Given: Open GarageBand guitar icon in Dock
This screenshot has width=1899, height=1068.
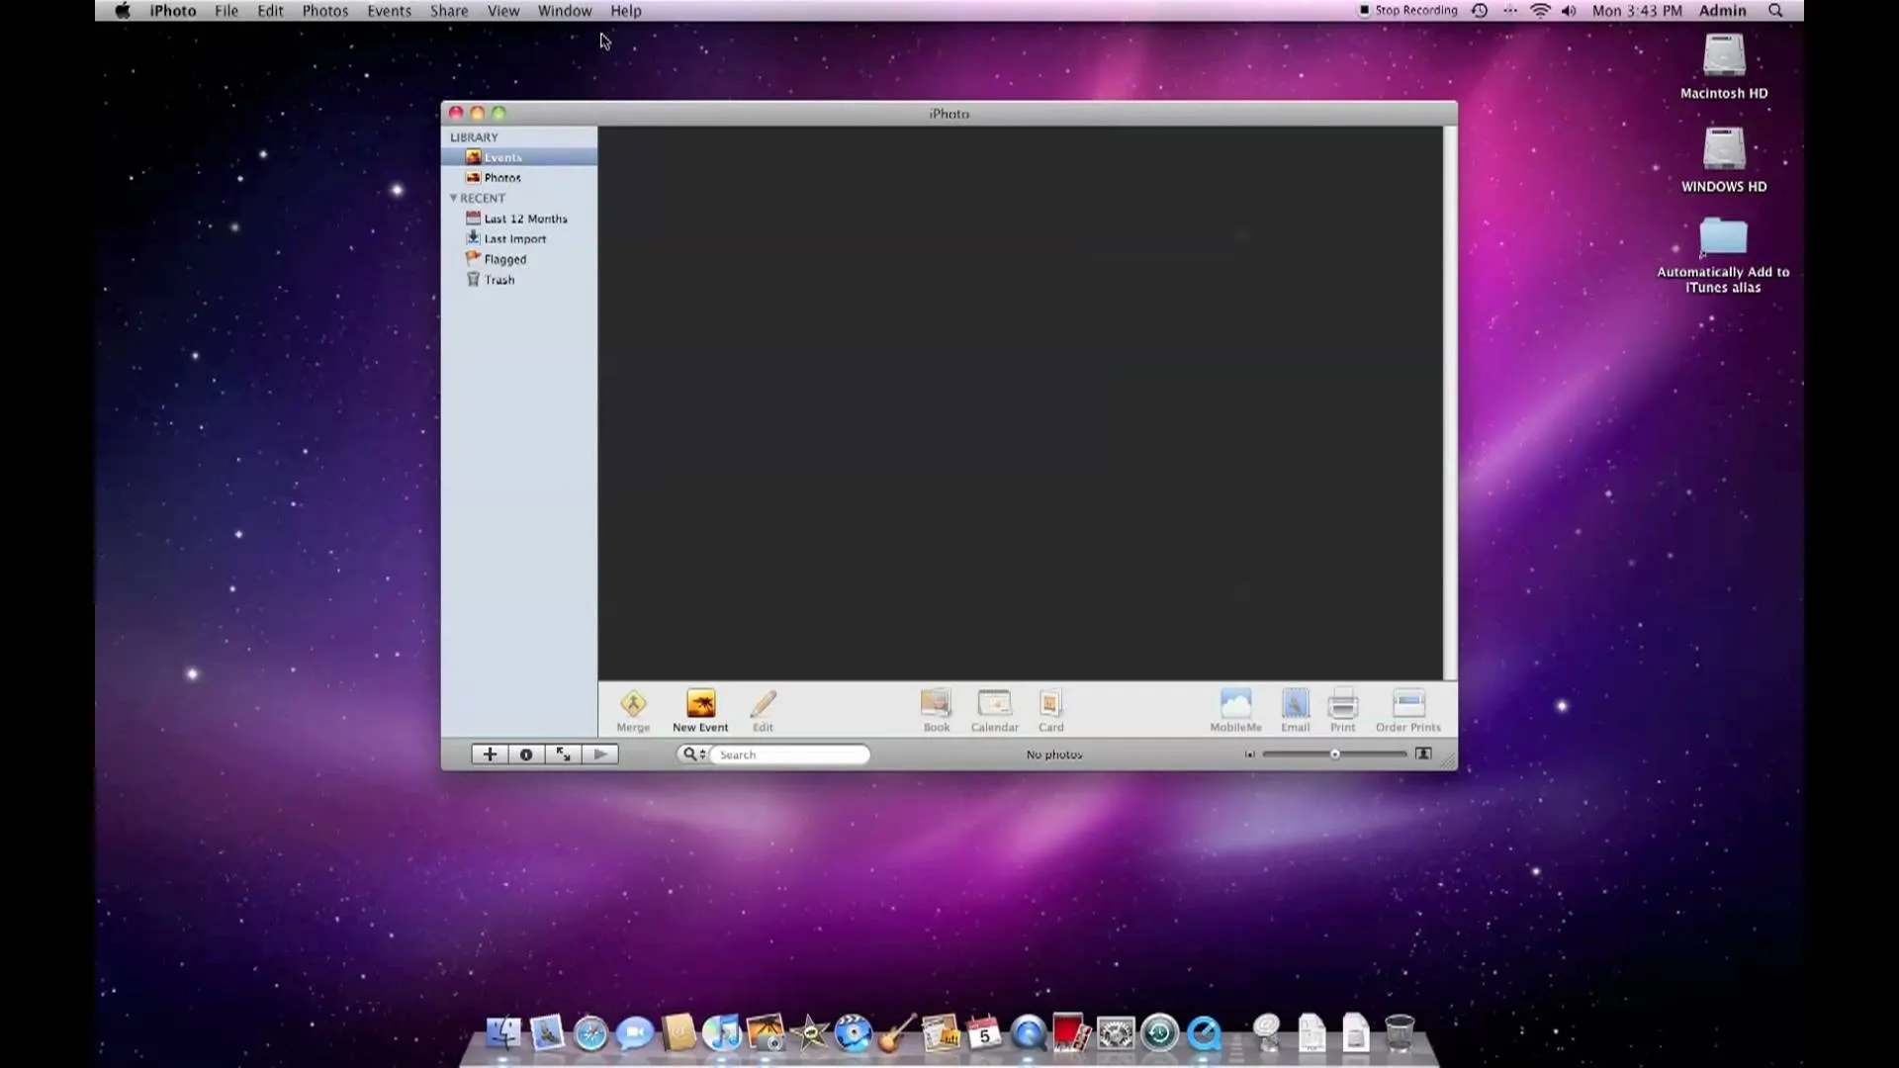Looking at the screenshot, I should point(897,1033).
